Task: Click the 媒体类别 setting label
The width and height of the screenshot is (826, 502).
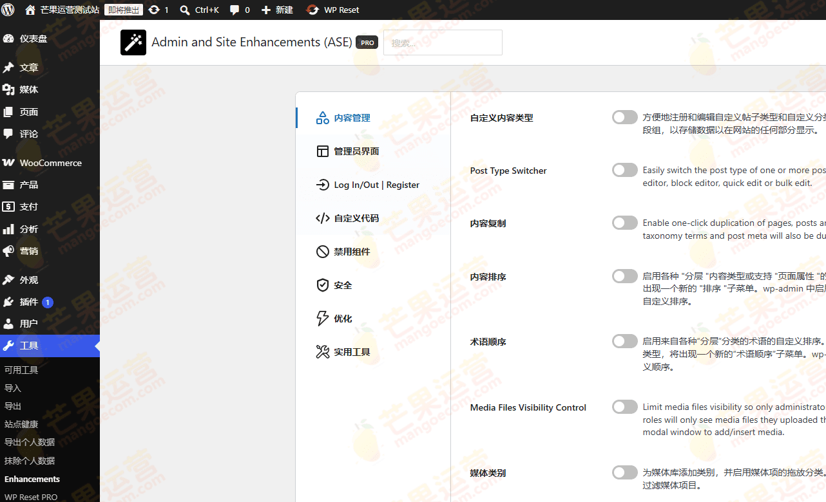Action: point(488,473)
